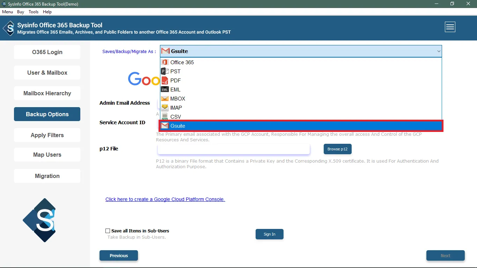Switch to Apply Filters step

[47, 135]
